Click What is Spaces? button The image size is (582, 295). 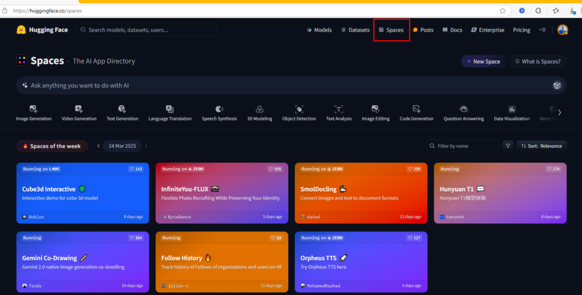tap(538, 61)
